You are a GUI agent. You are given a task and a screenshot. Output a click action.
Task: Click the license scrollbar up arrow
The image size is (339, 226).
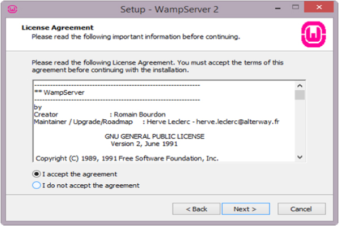pos(299,86)
